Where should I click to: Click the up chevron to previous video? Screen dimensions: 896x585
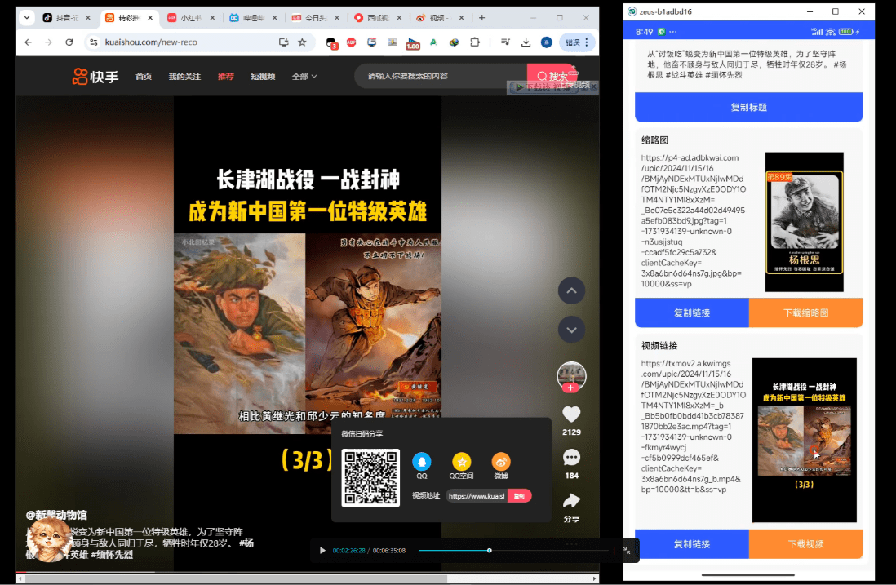tap(571, 291)
